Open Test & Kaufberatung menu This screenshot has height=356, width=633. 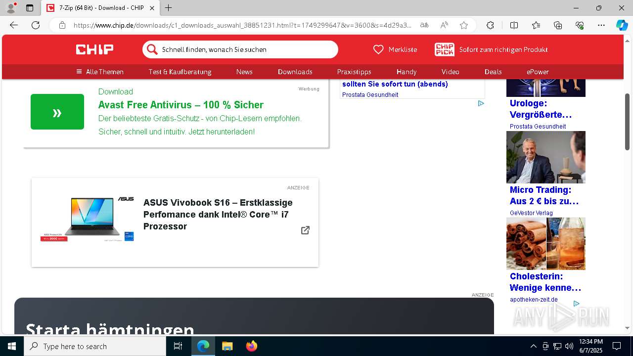click(180, 72)
